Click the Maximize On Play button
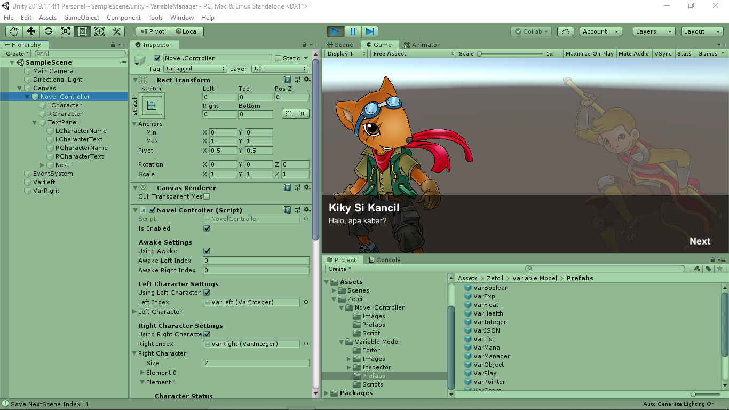Image resolution: width=729 pixels, height=410 pixels. coord(589,53)
